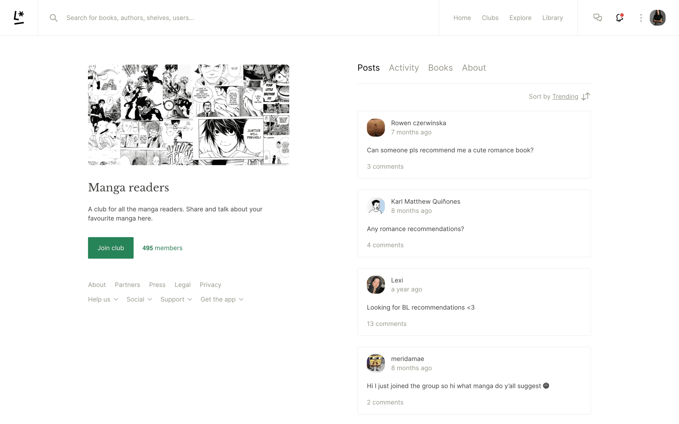
Task: Expand the Support footer menu
Action: coord(176,299)
